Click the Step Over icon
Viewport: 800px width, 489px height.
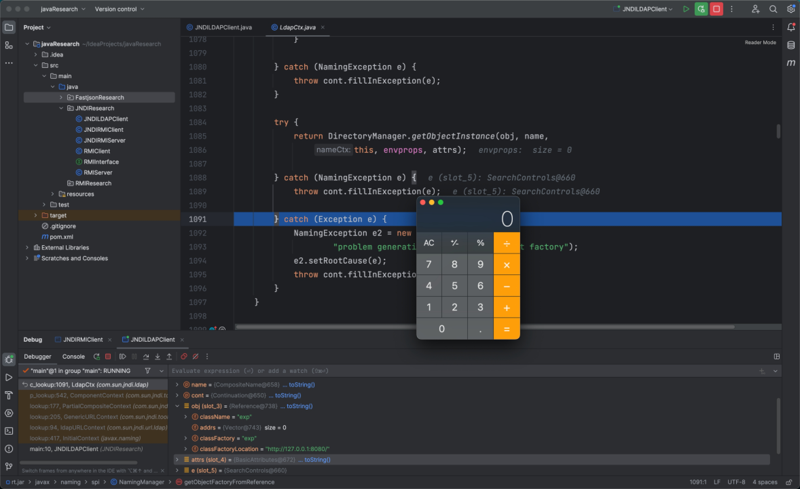pos(146,357)
